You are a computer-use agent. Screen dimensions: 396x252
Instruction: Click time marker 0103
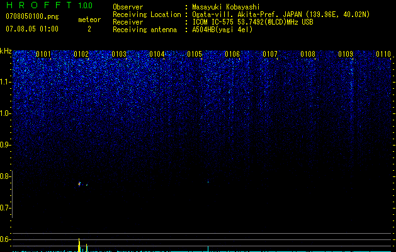[119, 54]
